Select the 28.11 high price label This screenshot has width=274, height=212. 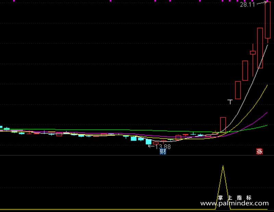(x=247, y=4)
